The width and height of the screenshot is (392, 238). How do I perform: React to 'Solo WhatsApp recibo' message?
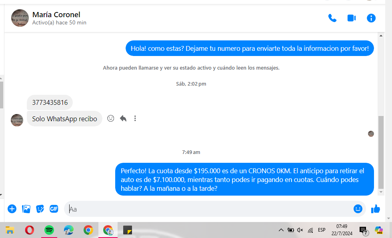coord(111,118)
